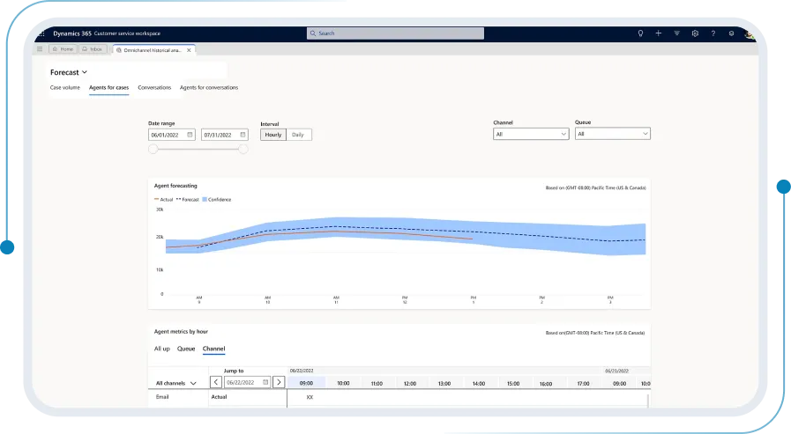Open the Queue dropdown
Image resolution: width=791 pixels, height=434 pixels.
point(612,134)
